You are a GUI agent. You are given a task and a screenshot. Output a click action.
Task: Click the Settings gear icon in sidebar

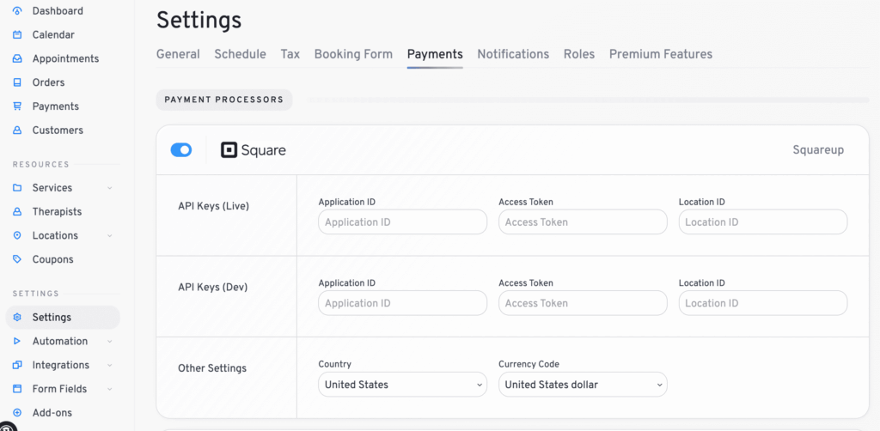tap(17, 317)
